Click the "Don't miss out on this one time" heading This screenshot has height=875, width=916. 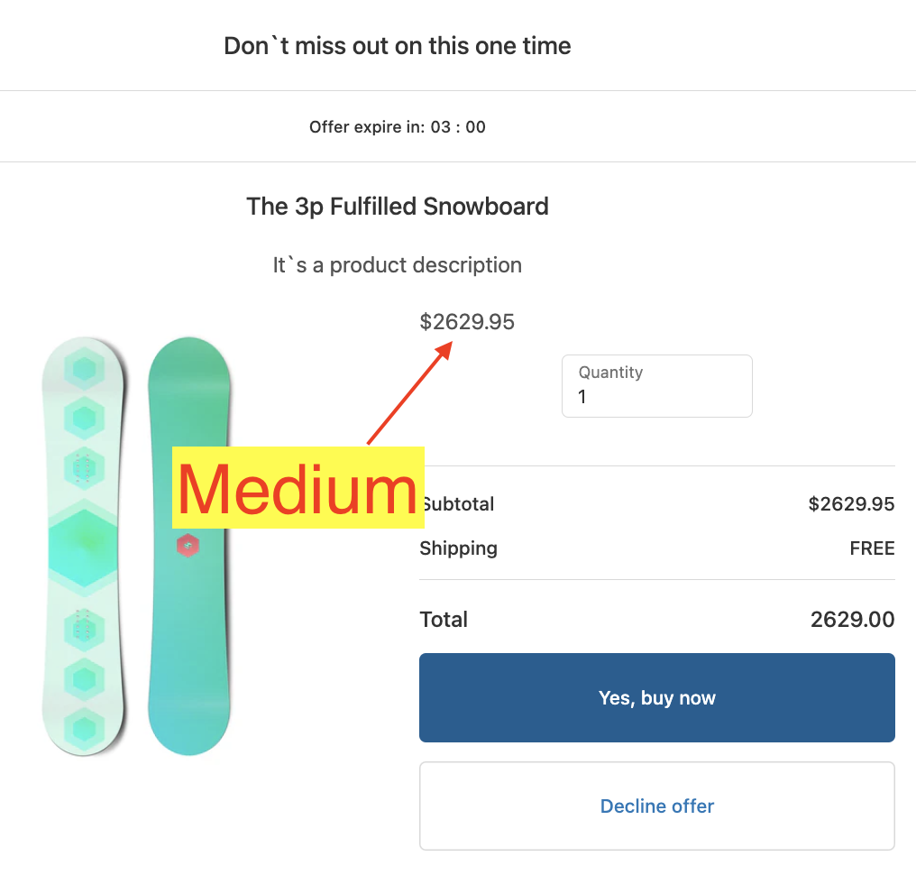point(397,46)
